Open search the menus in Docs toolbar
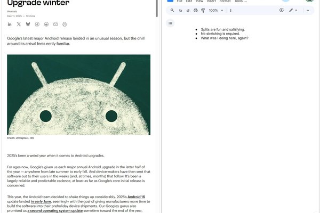Image resolution: width=320 pixels, height=213 pixels. tap(172, 10)
